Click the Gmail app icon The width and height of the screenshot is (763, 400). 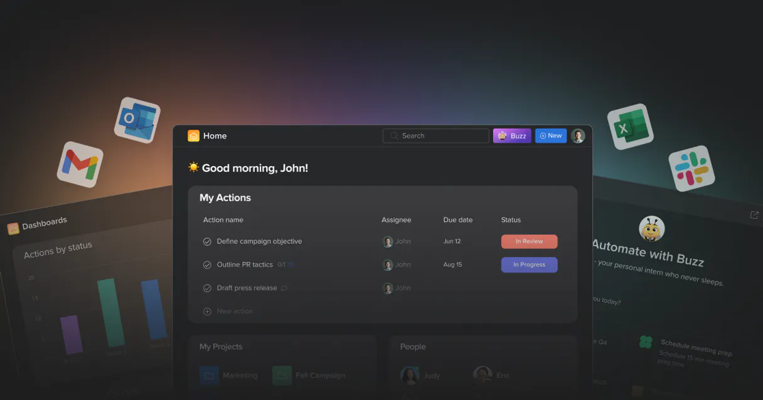tap(80, 164)
